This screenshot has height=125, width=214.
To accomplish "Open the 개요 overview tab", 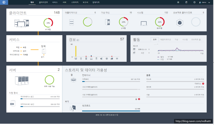I will coord(32,2).
